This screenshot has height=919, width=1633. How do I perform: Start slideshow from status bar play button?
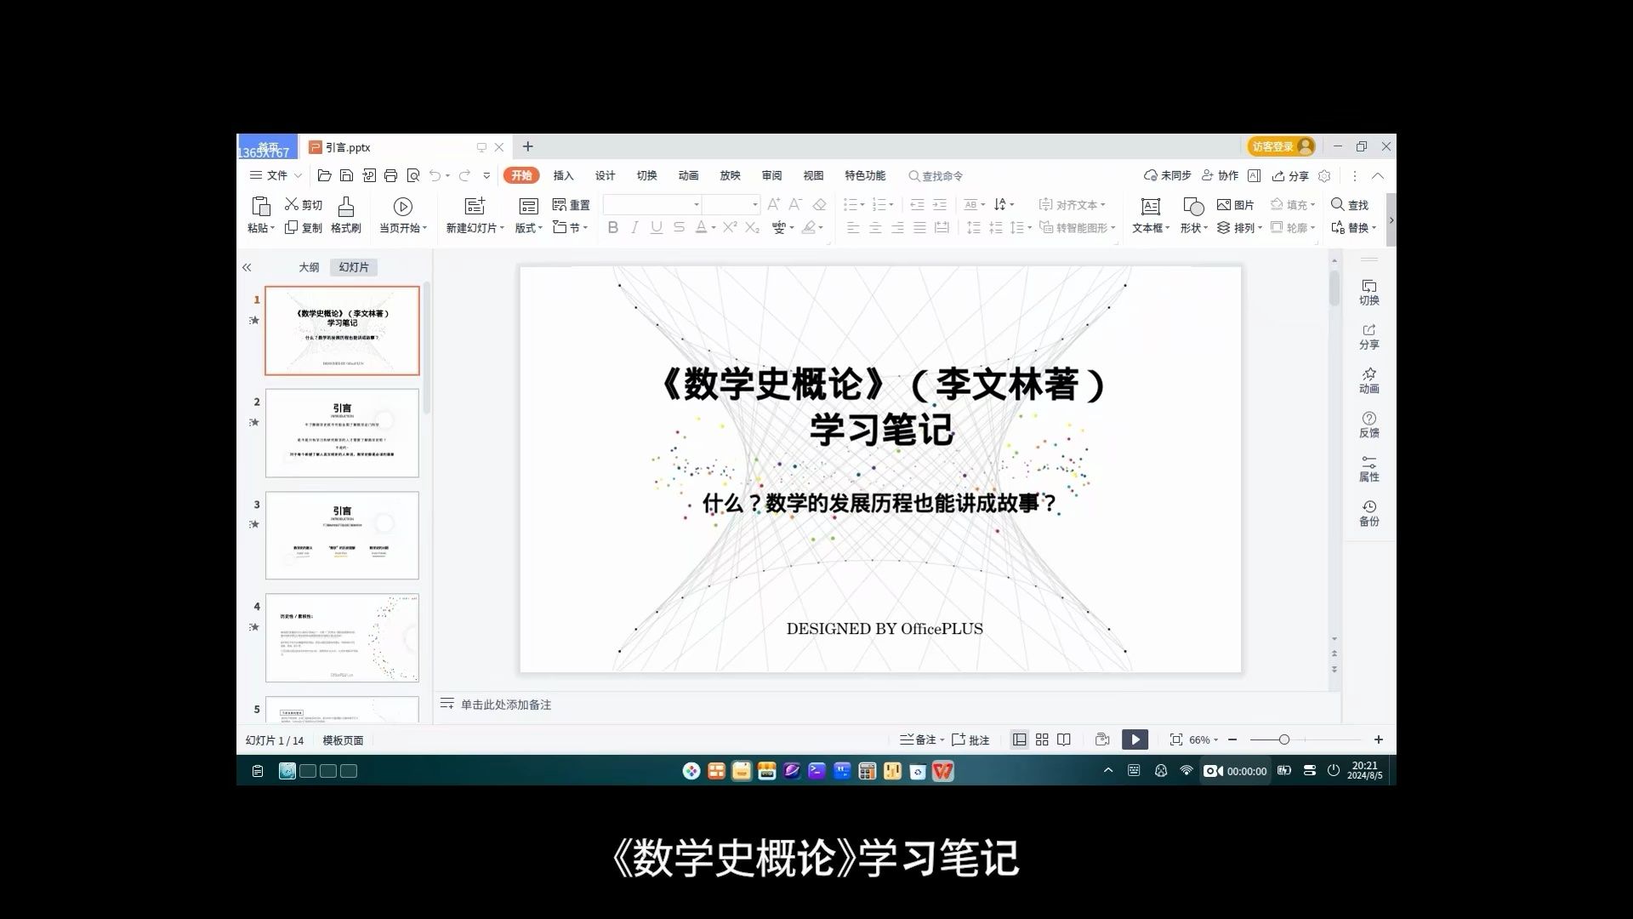[x=1135, y=739]
